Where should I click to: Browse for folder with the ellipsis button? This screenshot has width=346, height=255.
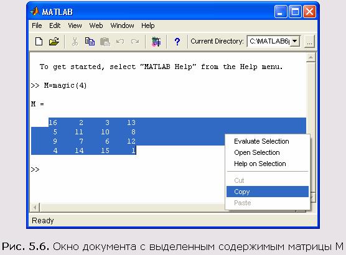[x=309, y=41]
